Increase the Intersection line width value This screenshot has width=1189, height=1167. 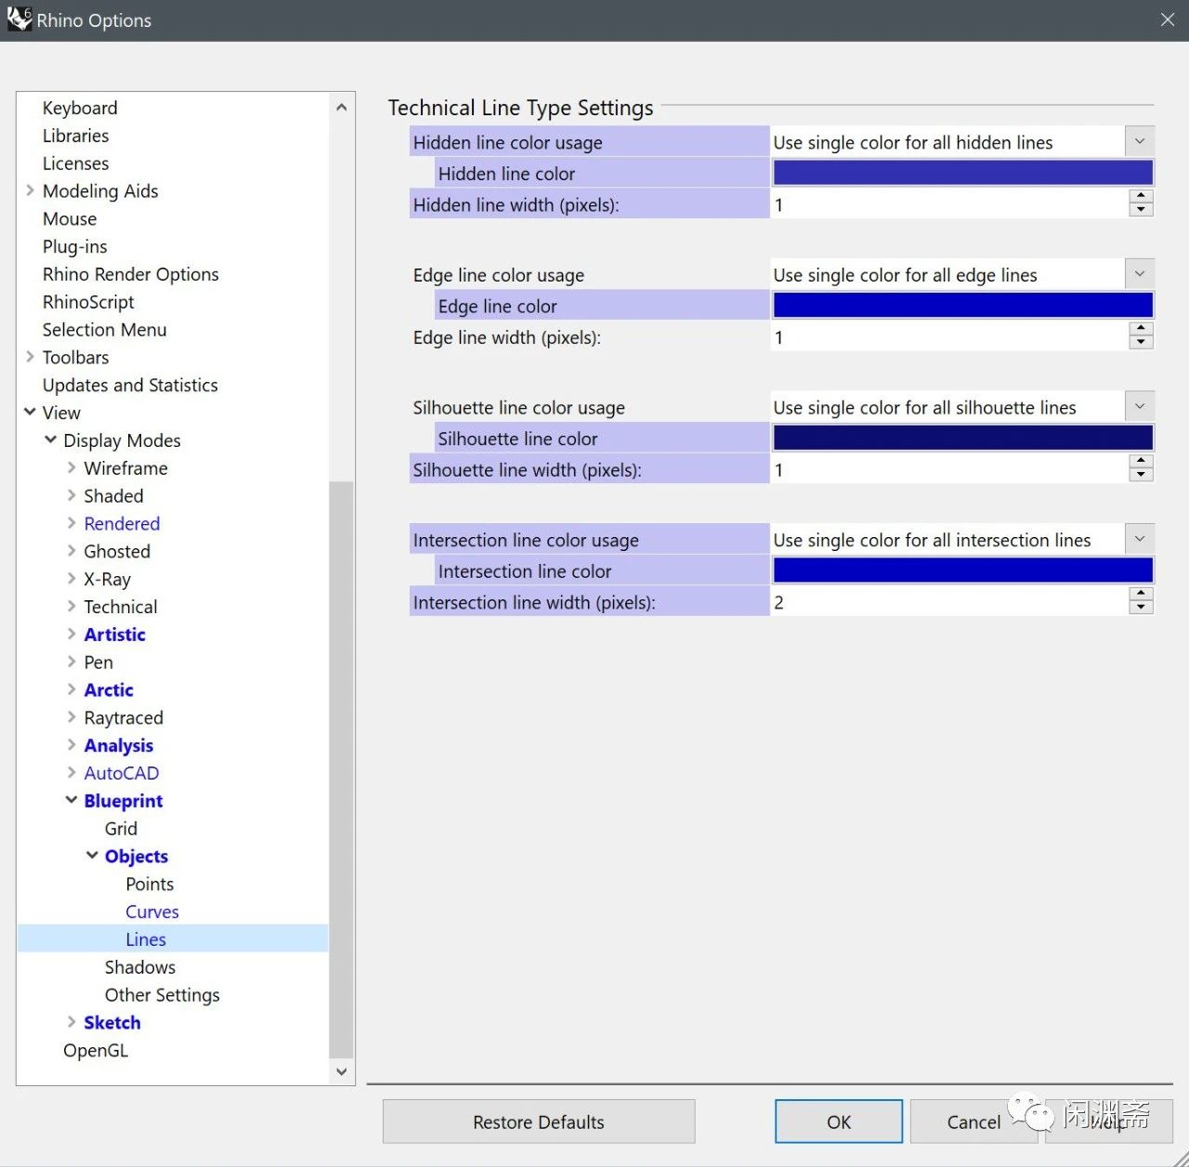(1142, 594)
